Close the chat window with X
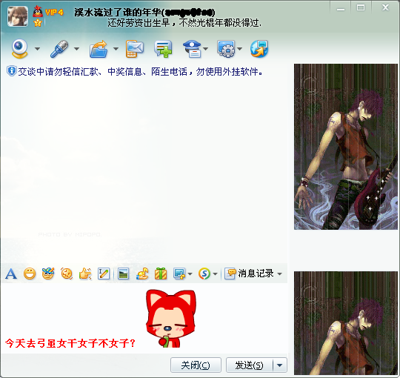 [385, 7]
